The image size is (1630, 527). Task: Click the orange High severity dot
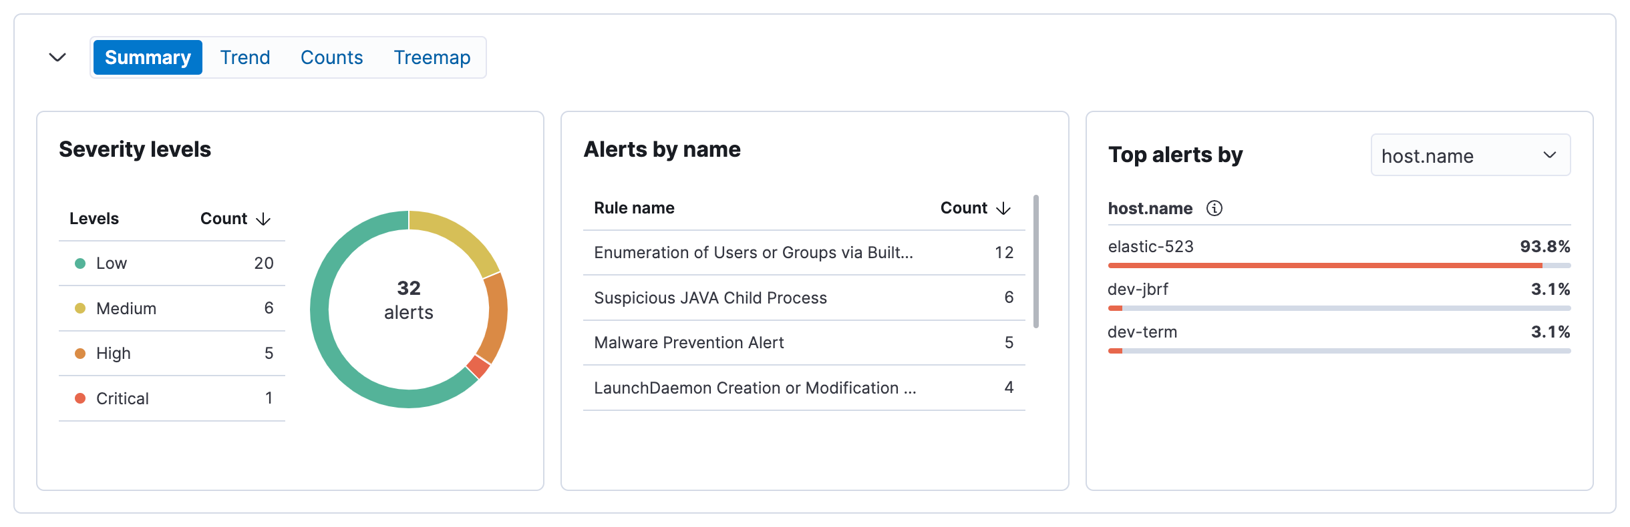80,354
